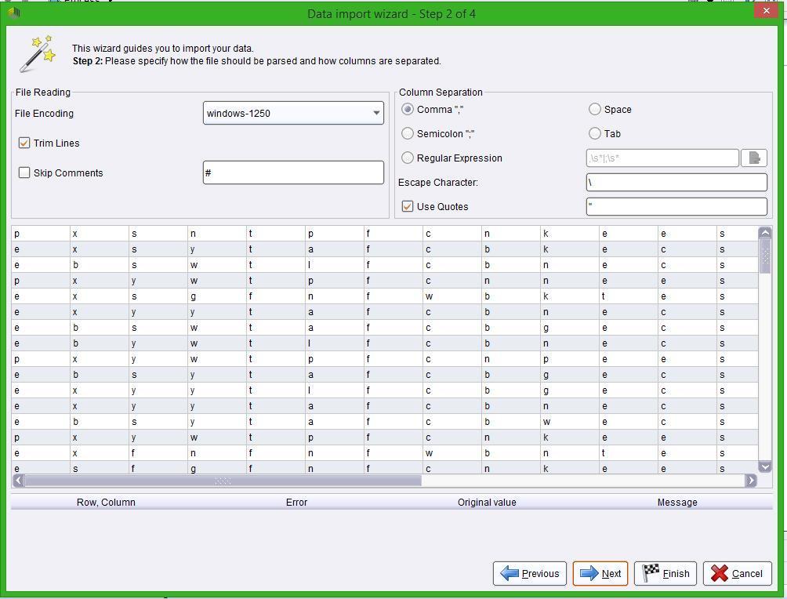The width and height of the screenshot is (787, 599).
Task: Click the Skip Comments character field
Action: tap(293, 172)
